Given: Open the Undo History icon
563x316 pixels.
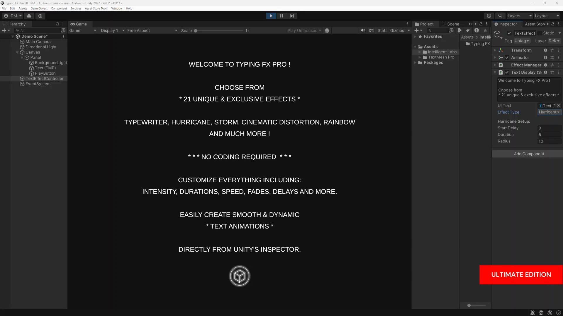Looking at the screenshot, I should click(489, 16).
